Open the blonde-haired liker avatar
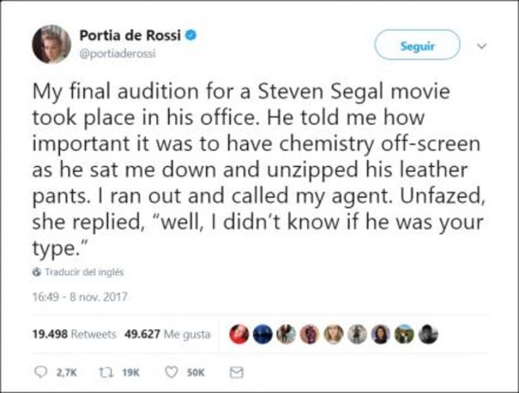Image resolution: width=519 pixels, height=393 pixels. [333, 334]
